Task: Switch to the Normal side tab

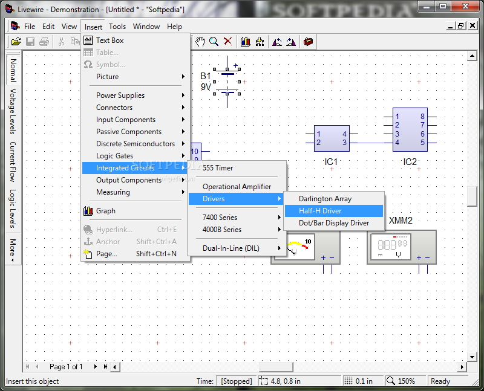Action: 13,69
